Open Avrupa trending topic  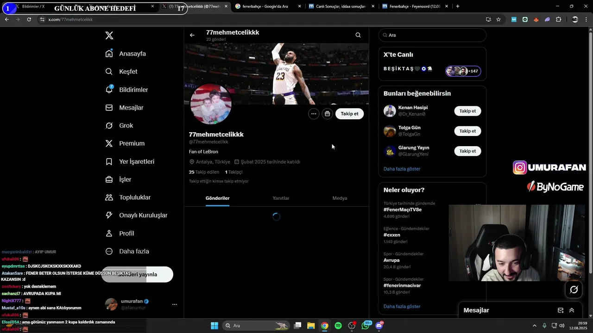click(391, 260)
